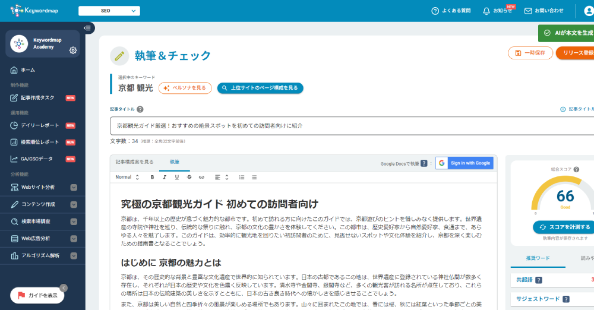This screenshot has width=594, height=310.
Task: Toggle underline formatting
Action: (176, 178)
